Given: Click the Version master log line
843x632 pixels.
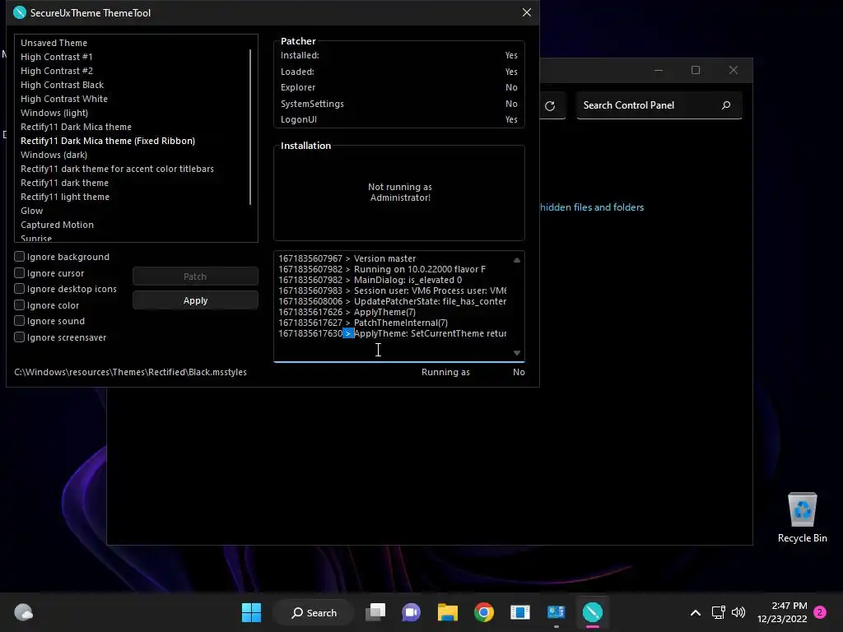Looking at the screenshot, I should 347,258.
